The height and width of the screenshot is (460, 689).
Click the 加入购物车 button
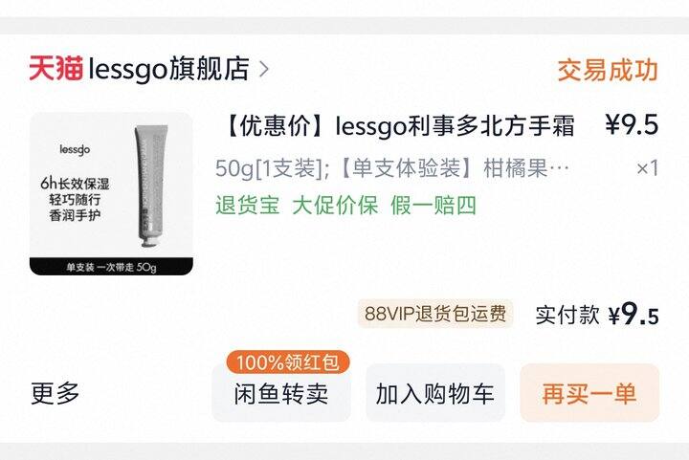click(435, 393)
